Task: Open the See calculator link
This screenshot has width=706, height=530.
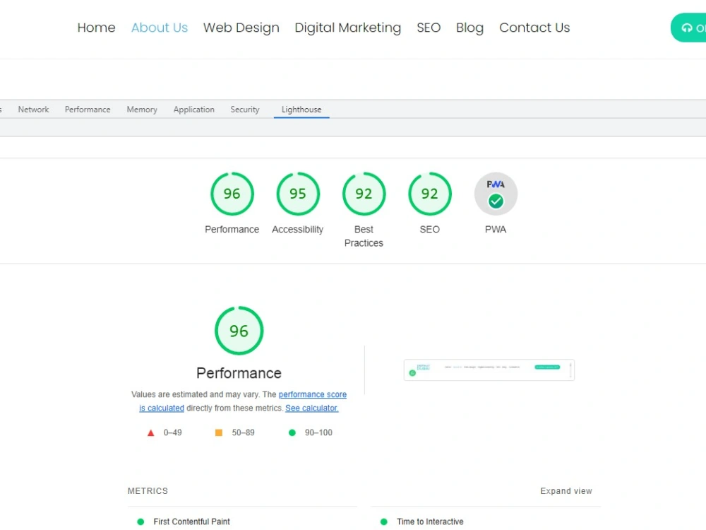Action: point(311,408)
